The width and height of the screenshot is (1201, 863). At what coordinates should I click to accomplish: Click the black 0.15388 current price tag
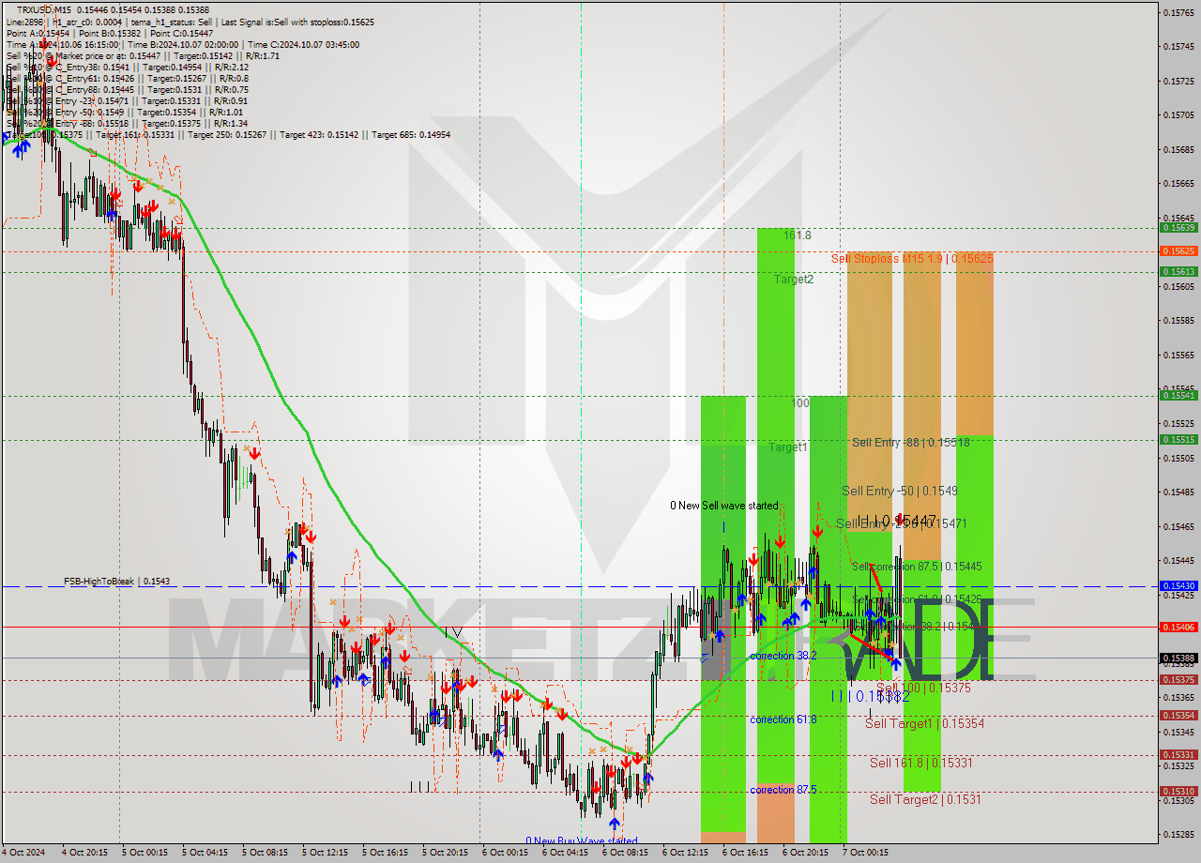pyautogui.click(x=1178, y=658)
